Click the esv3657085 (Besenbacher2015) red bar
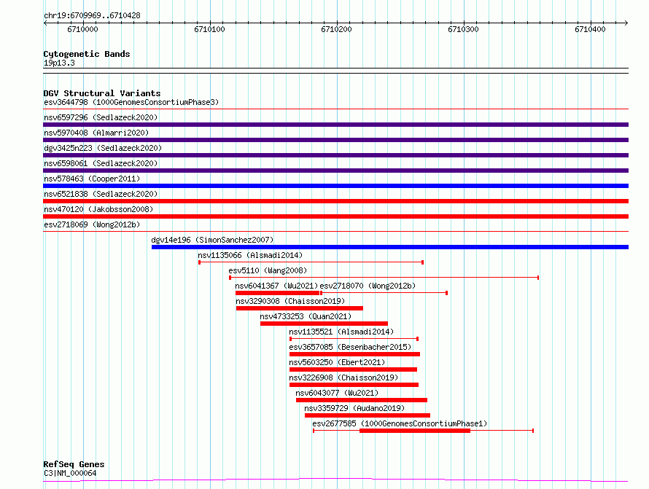 point(354,354)
